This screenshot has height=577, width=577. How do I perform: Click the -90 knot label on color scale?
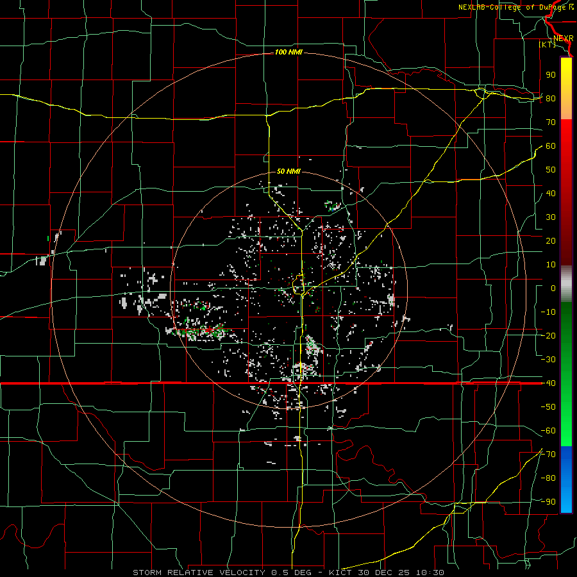pyautogui.click(x=548, y=502)
